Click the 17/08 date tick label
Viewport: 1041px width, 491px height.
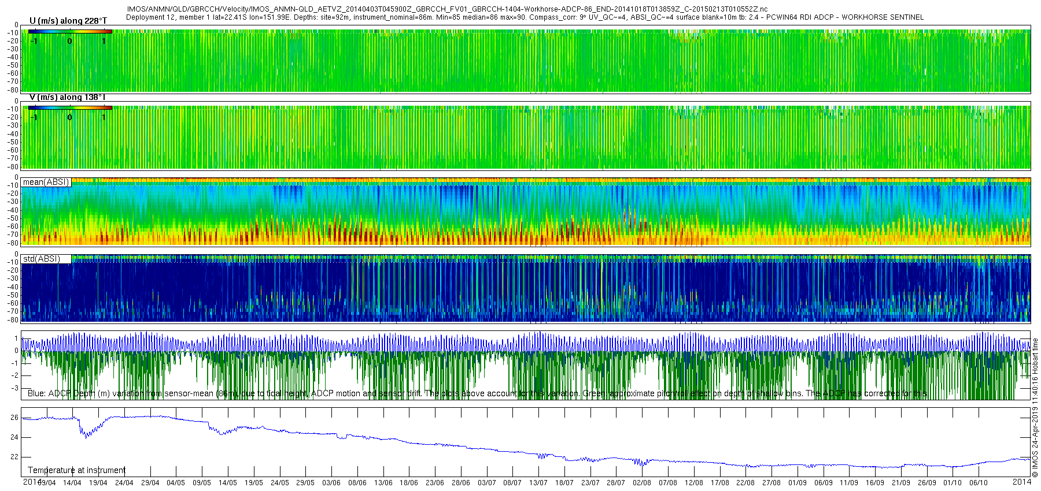[720, 483]
